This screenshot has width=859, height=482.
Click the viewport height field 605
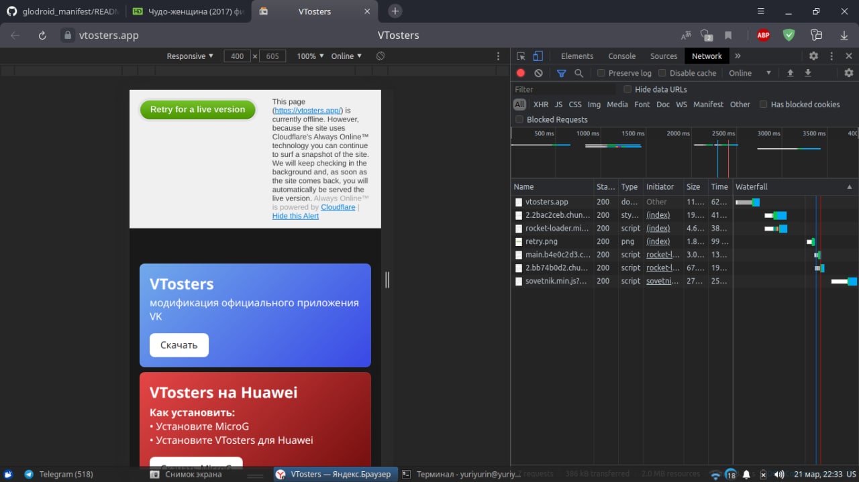(x=272, y=56)
